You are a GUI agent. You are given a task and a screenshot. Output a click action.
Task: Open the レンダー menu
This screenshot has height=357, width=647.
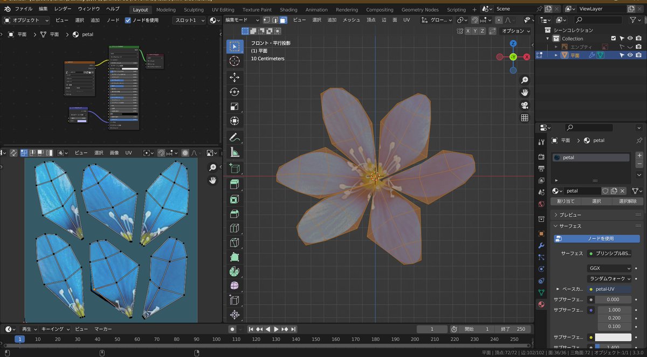[63, 9]
